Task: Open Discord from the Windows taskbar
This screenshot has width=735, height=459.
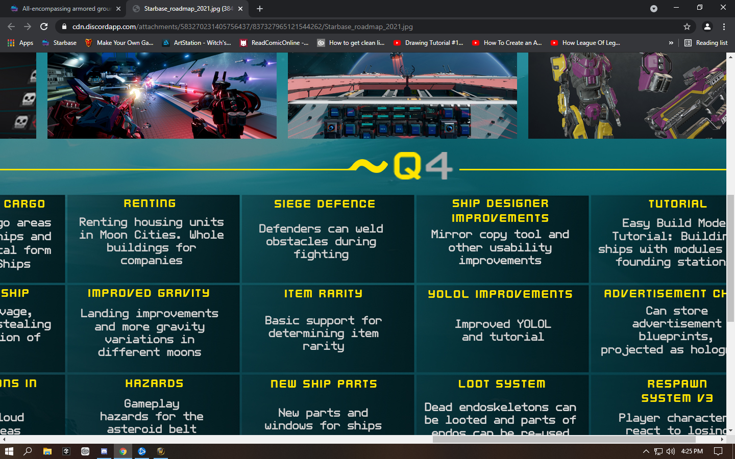Action: click(x=104, y=451)
